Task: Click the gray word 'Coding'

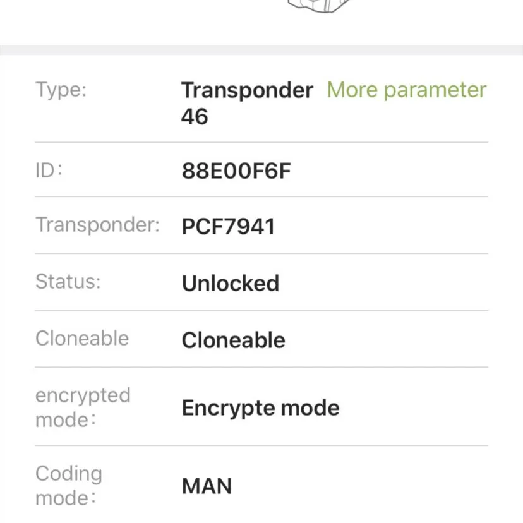Action: coord(68,473)
